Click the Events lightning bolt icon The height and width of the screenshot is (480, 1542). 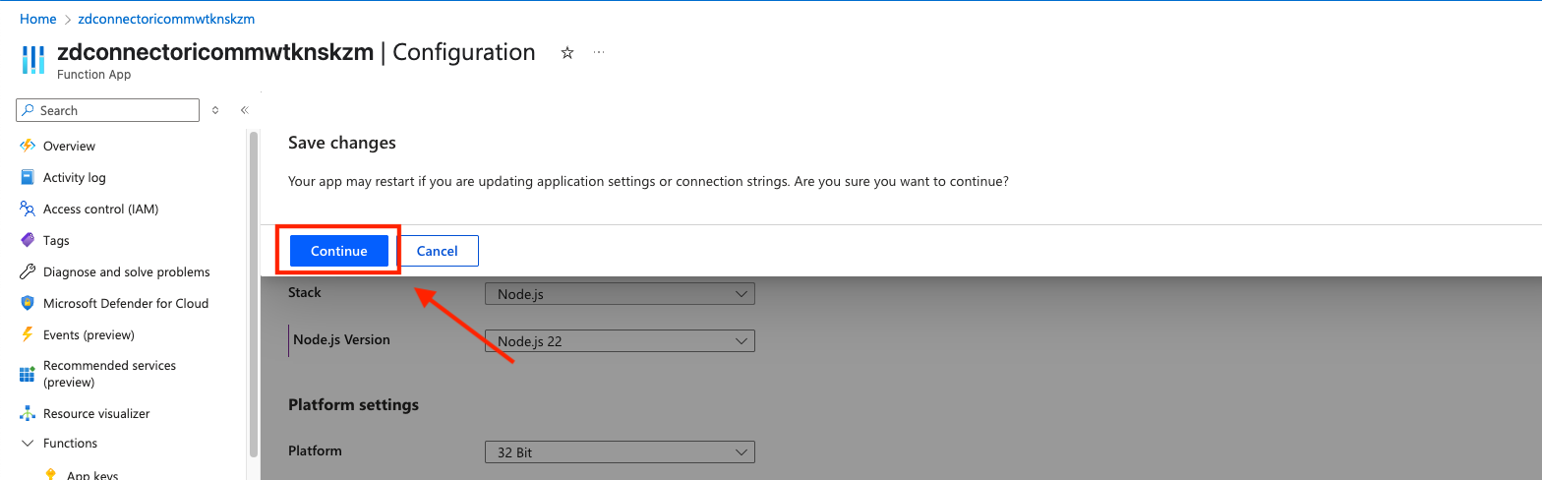coord(28,334)
